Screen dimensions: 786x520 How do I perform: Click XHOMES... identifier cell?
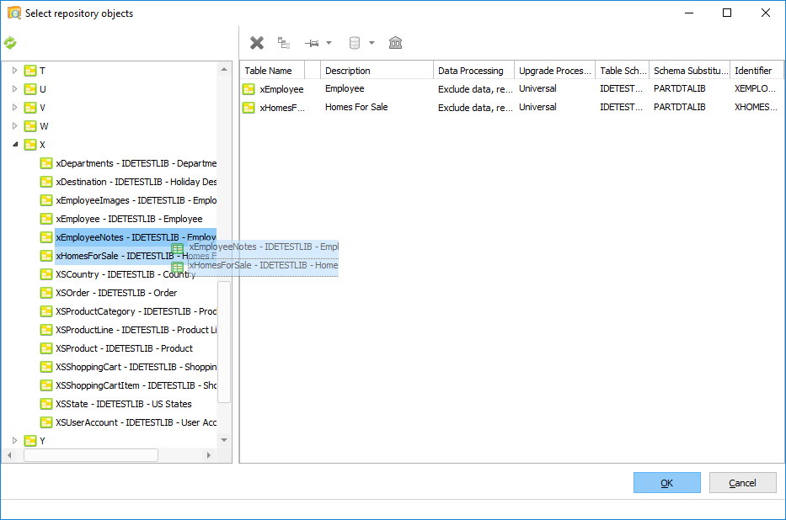tap(757, 108)
